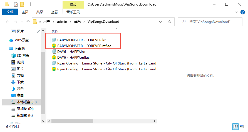The height and width of the screenshot is (132, 248).
Task: Click the 下载 download arrow icon
Action: coord(13,82)
